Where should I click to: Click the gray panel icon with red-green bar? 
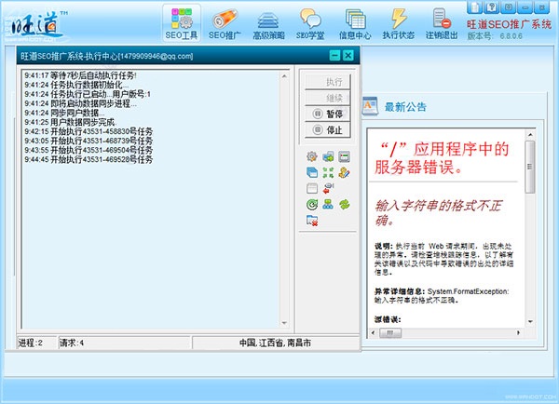[x=344, y=156]
